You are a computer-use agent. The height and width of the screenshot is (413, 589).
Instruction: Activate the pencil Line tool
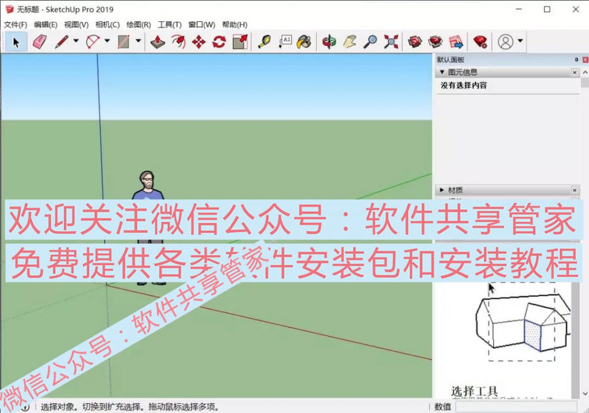pos(61,41)
